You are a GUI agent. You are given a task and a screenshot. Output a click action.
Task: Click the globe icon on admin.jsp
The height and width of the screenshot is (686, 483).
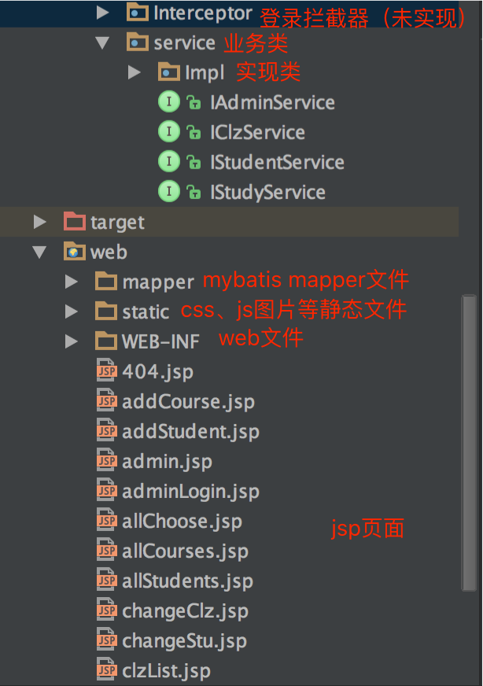pos(106,460)
